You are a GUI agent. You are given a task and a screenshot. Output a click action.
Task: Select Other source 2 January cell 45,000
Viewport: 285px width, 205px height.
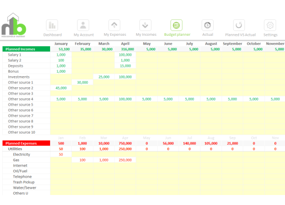tap(61, 88)
